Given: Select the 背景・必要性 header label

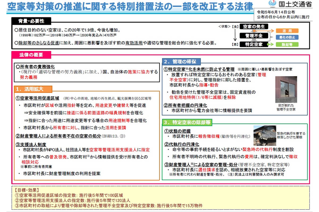Looking at the screenshot, I should point(31,21).
